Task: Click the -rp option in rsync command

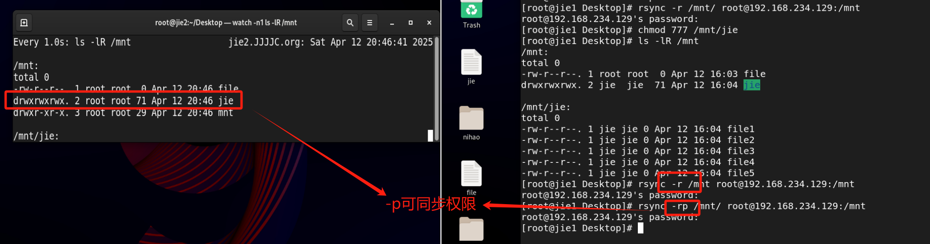Action: 680,206
